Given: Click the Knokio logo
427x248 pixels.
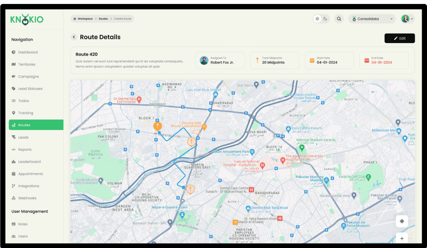Looking at the screenshot, I should point(27,19).
